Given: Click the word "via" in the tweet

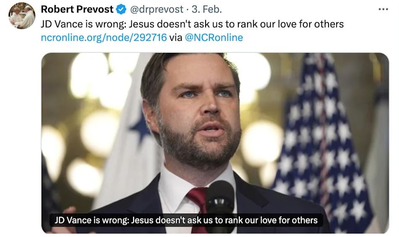Looking at the screenshot, I should pos(176,37).
